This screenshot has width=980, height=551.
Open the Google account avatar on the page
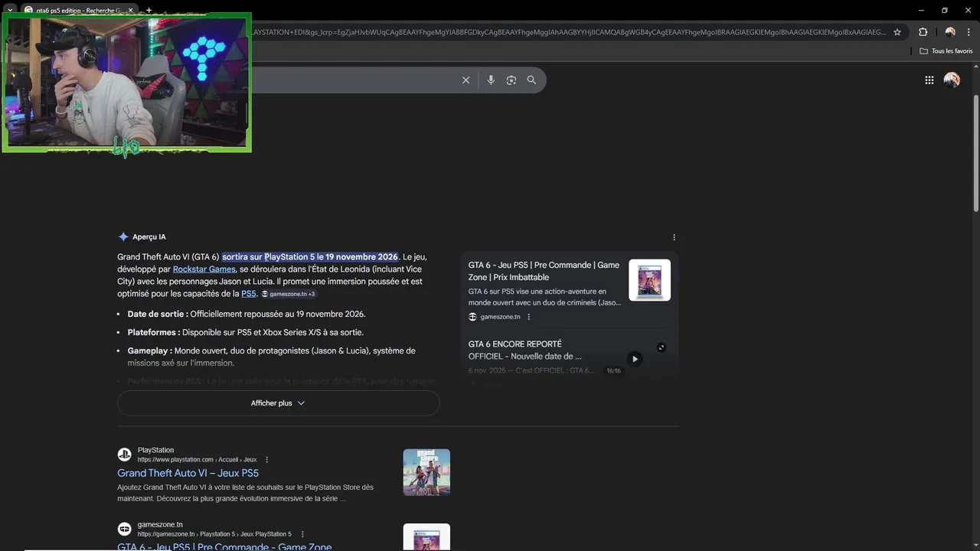[x=952, y=80]
